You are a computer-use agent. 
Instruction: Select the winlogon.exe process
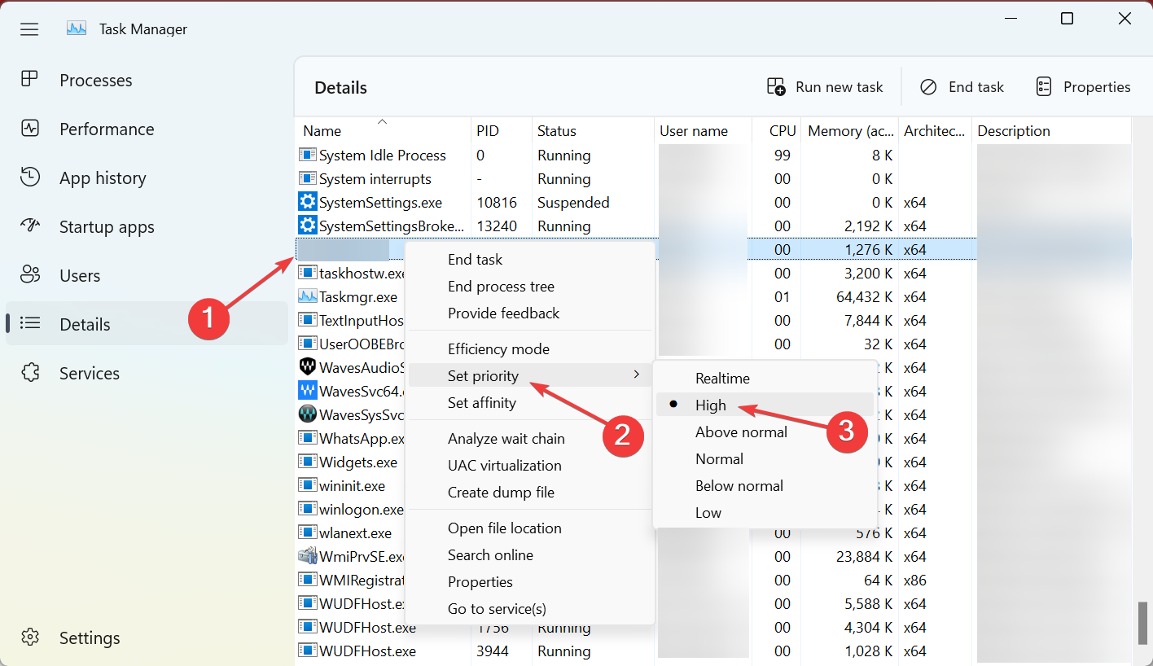[362, 510]
